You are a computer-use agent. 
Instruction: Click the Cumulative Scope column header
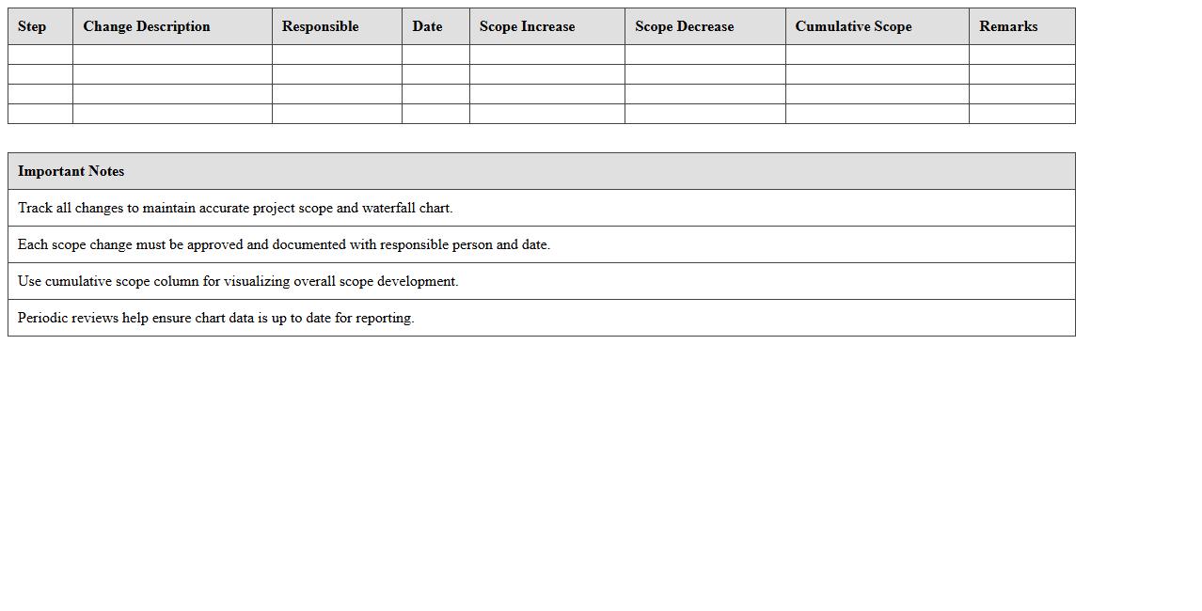coord(853,26)
